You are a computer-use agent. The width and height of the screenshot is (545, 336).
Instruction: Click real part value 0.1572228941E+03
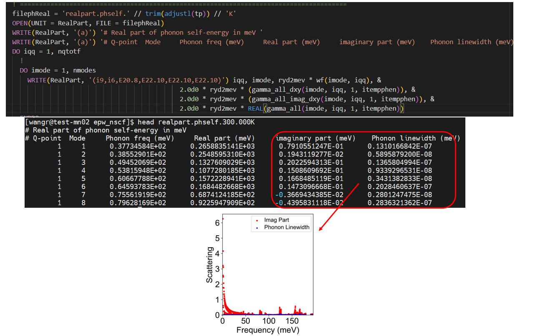222,179
